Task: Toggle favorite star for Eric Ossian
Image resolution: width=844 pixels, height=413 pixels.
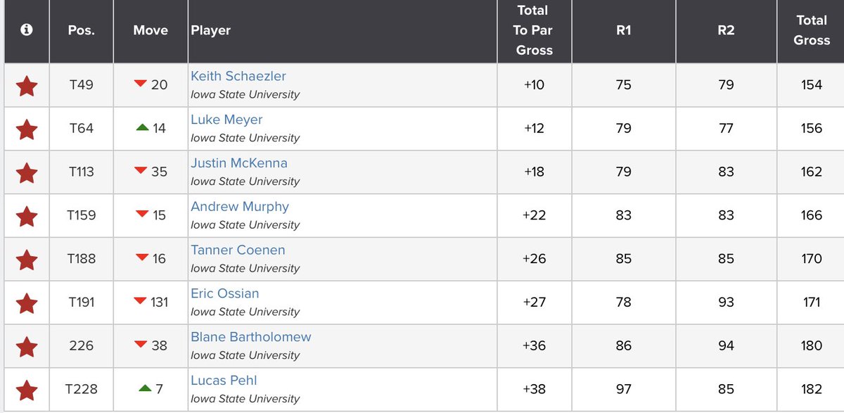Action: (x=27, y=303)
